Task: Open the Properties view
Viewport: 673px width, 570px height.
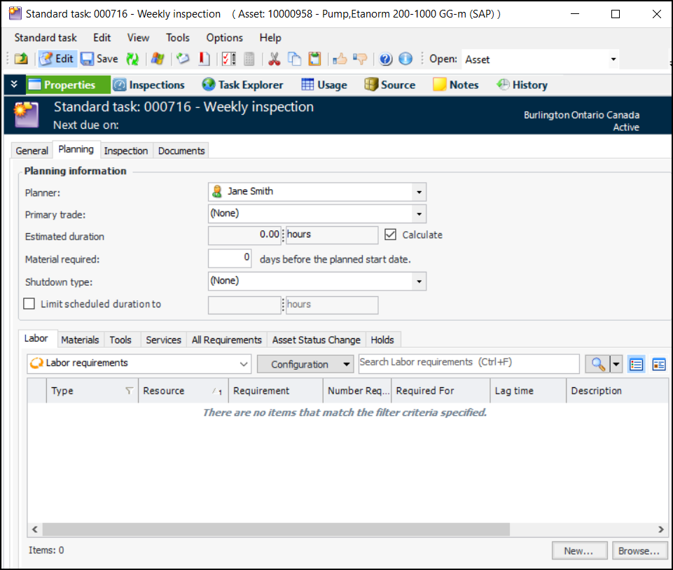Action: pos(68,85)
